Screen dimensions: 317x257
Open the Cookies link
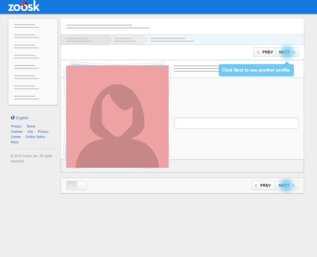[x=17, y=132]
